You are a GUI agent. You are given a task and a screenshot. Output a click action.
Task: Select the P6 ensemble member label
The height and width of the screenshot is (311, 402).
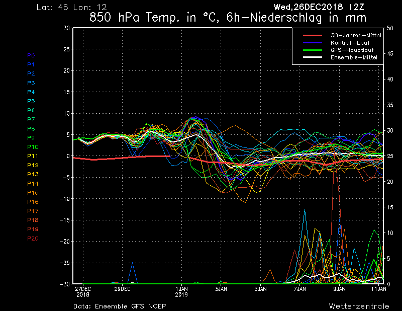click(x=31, y=110)
